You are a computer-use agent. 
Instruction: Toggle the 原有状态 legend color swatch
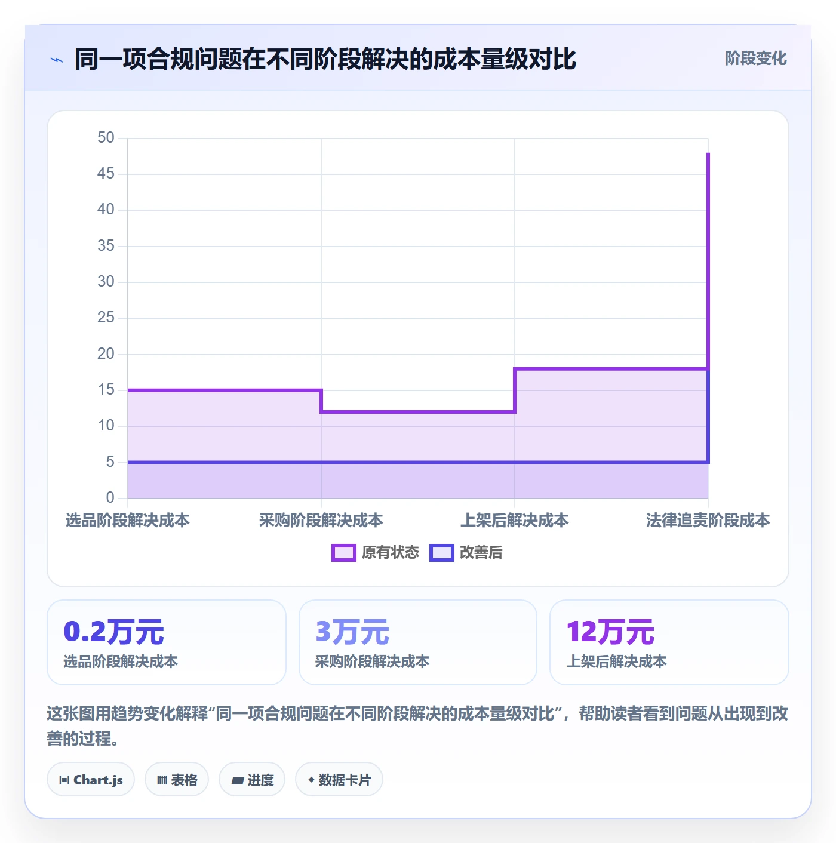click(343, 553)
